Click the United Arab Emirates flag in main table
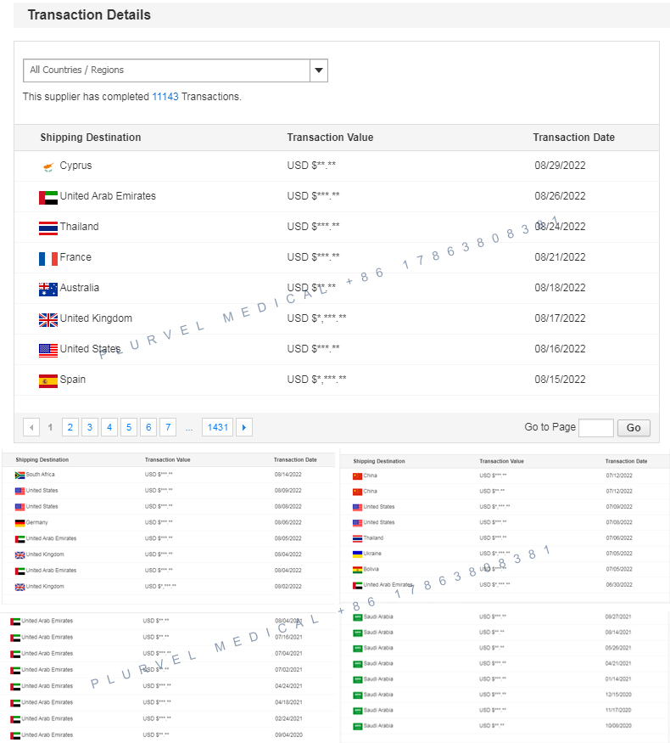This screenshot has height=743, width=670. [x=48, y=198]
